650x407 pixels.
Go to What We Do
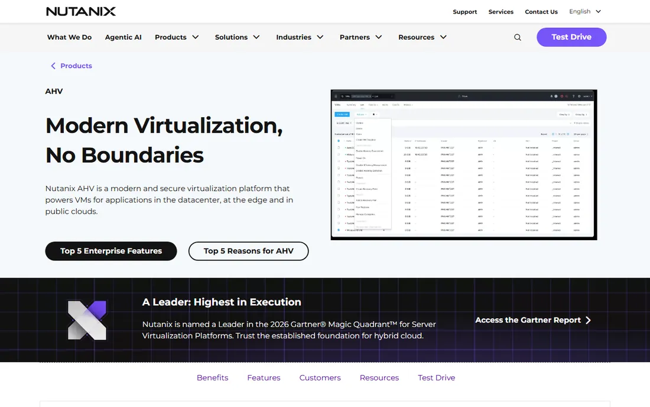point(69,37)
